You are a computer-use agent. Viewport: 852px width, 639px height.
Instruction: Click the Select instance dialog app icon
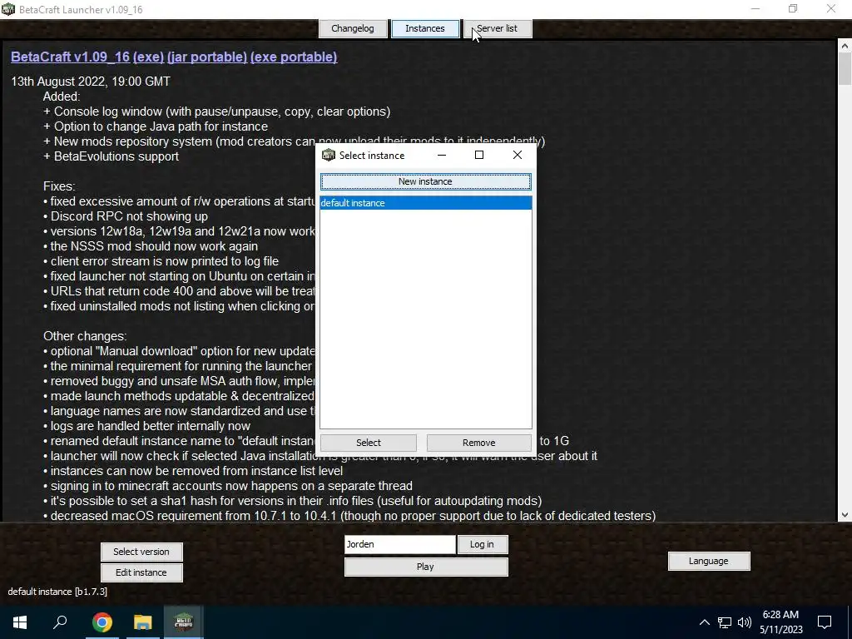[328, 156]
